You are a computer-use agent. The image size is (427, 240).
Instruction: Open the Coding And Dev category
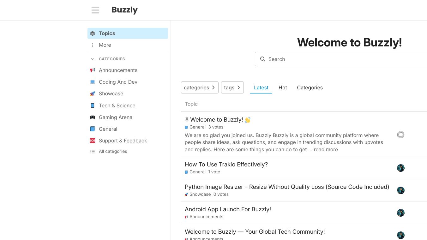coord(118,82)
